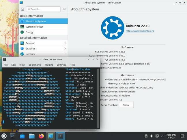This screenshot has width=187, height=140.
Task: Minimize the Konsole window
Action: [x=89, y=59]
